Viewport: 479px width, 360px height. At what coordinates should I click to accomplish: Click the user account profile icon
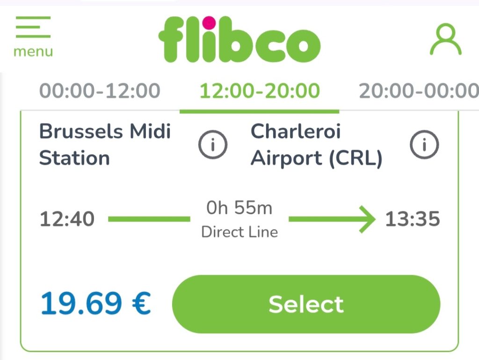pyautogui.click(x=445, y=40)
